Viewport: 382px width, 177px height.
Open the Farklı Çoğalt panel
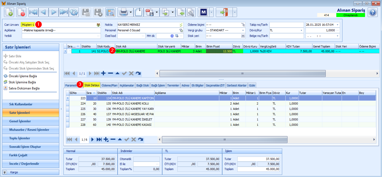(31, 155)
